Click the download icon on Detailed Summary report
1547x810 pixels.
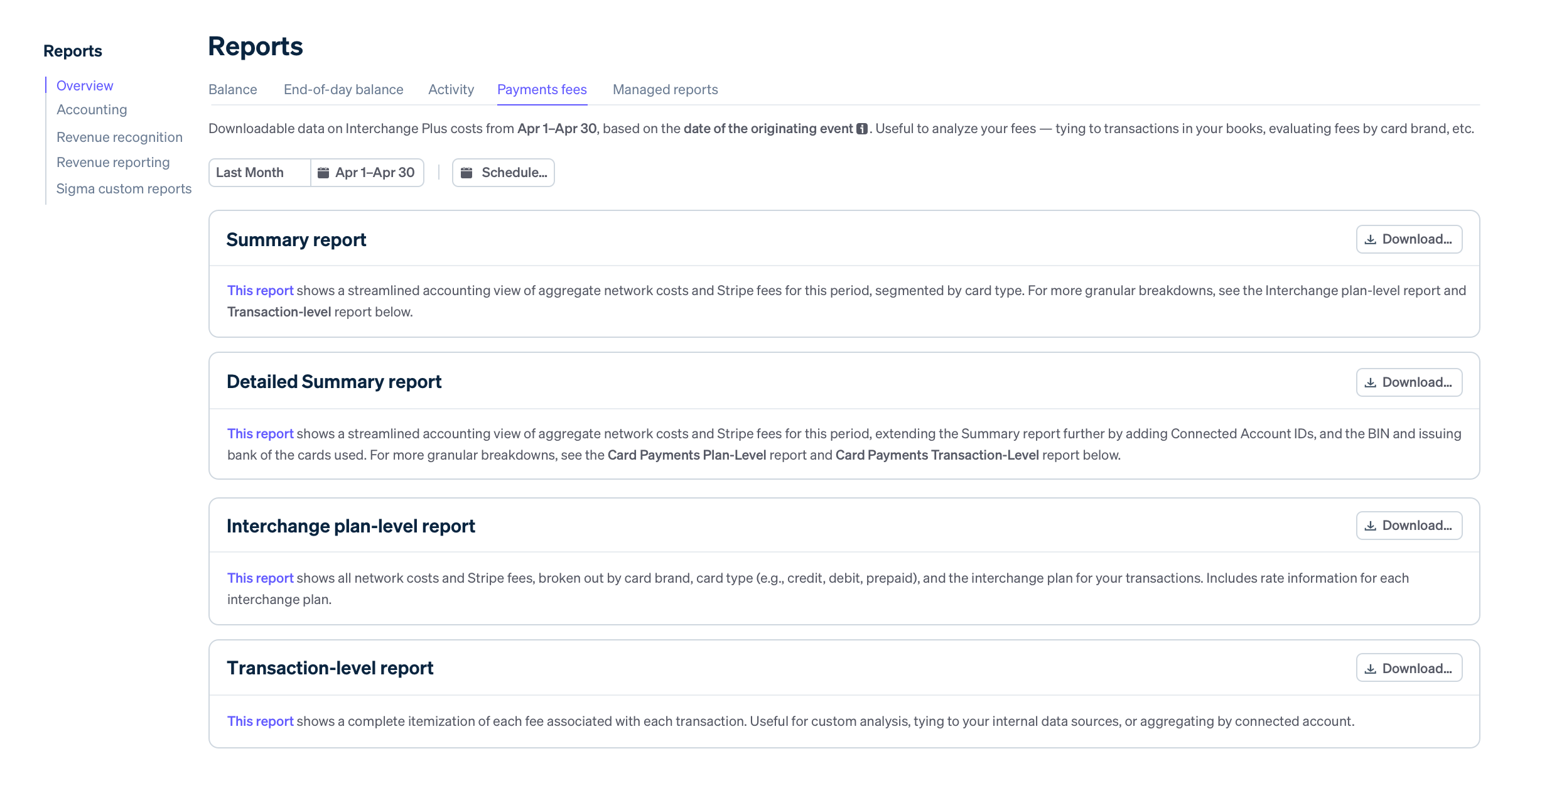pyautogui.click(x=1370, y=382)
